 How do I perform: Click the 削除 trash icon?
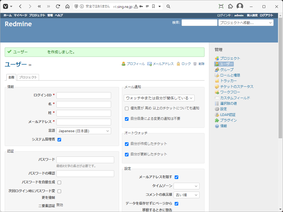[x=195, y=64]
